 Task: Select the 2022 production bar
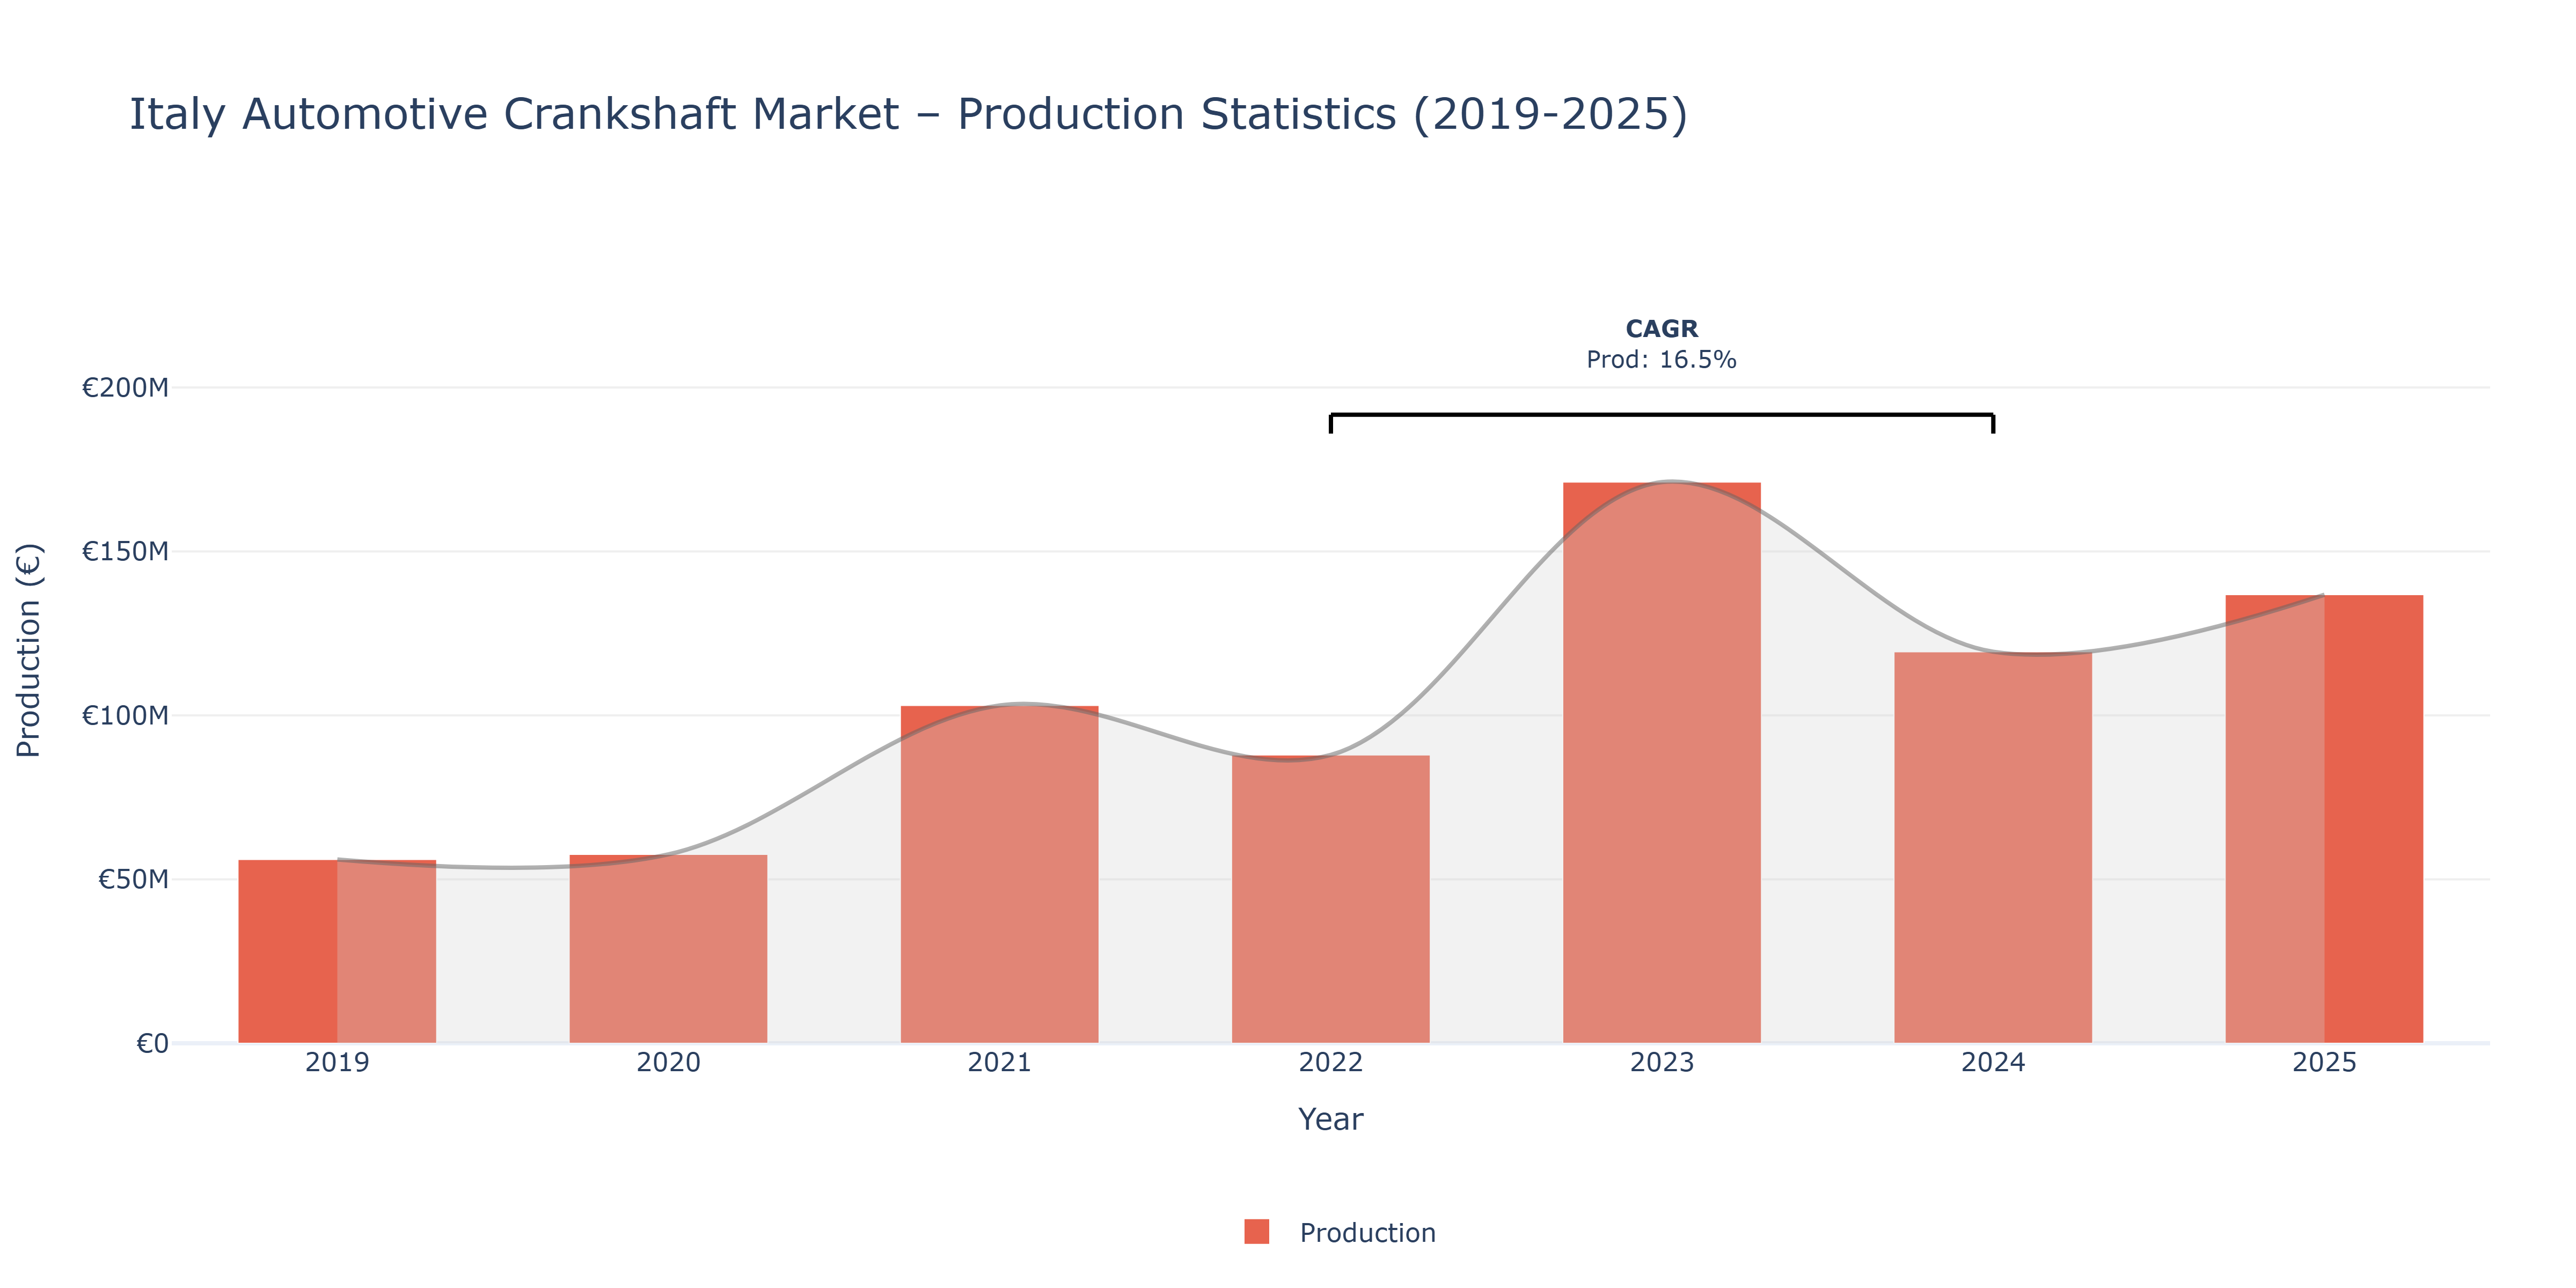pos(1330,899)
